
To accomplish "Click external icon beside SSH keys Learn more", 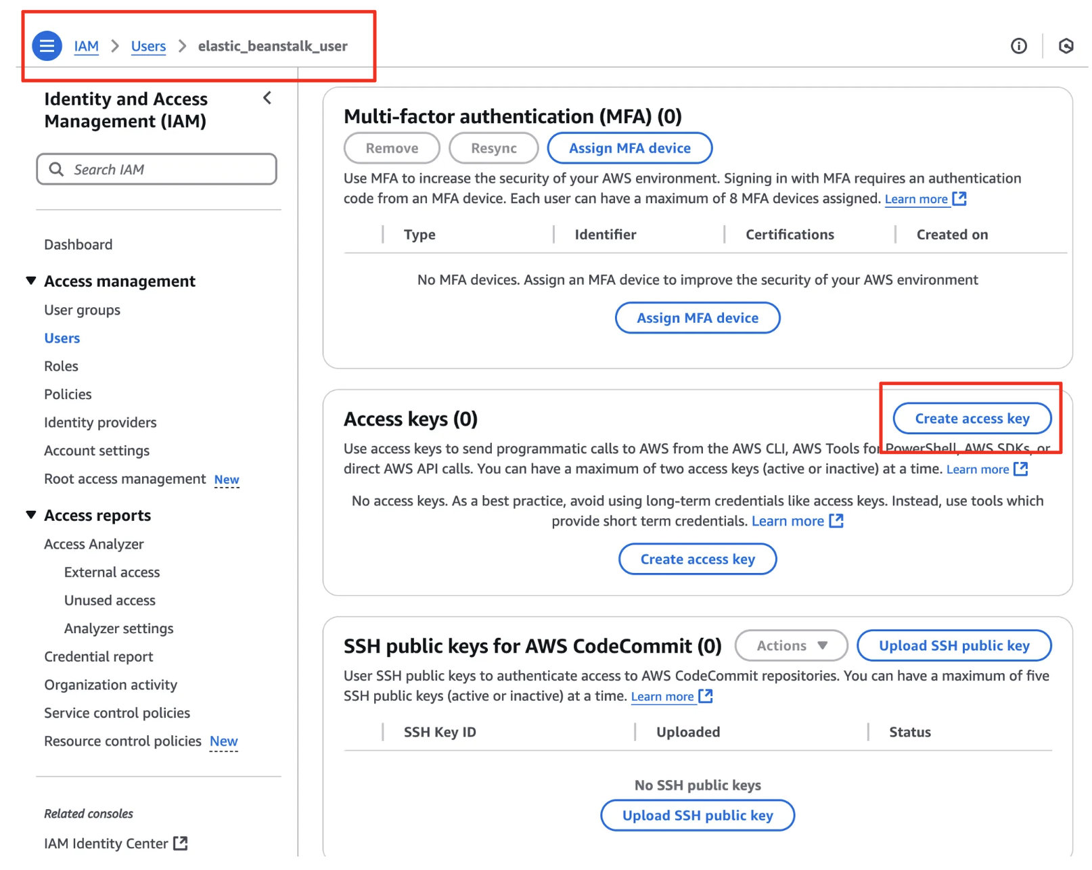I will pyautogui.click(x=705, y=696).
